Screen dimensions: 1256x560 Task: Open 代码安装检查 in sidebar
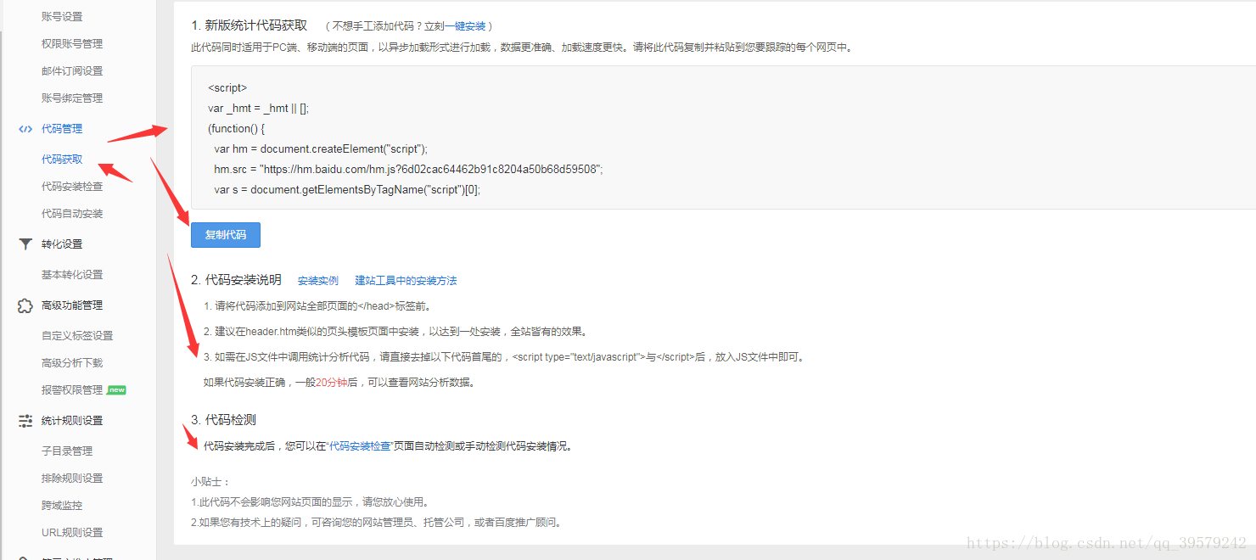pos(72,187)
